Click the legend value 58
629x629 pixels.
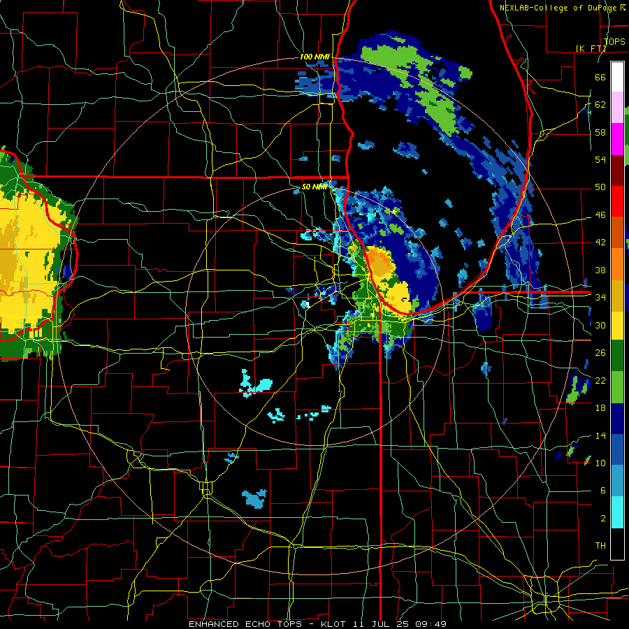600,132
